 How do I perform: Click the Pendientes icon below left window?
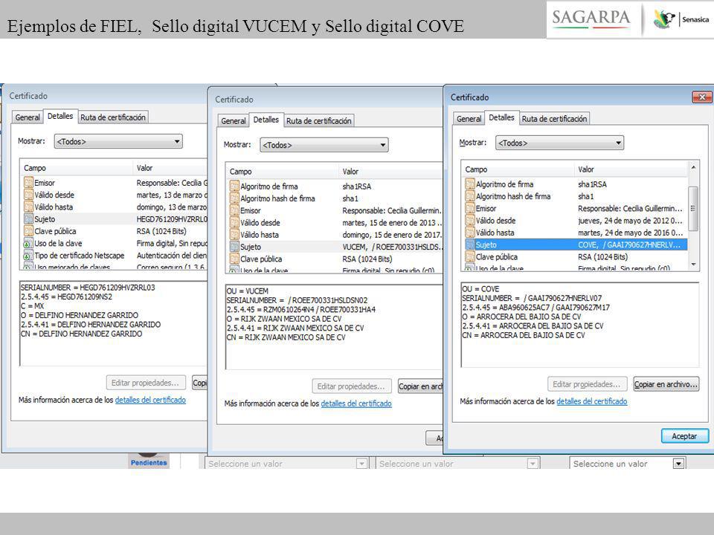click(149, 460)
